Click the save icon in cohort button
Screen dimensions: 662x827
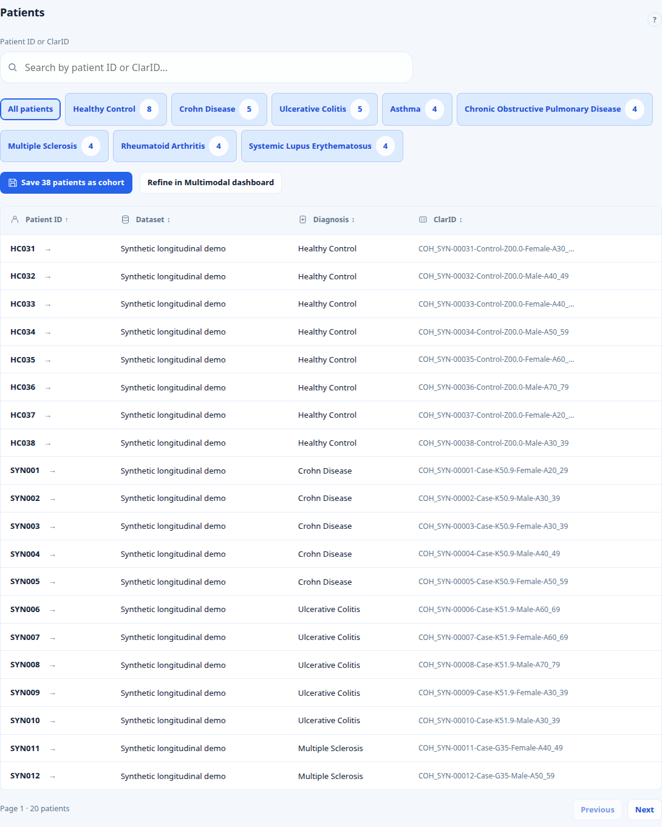tap(13, 183)
